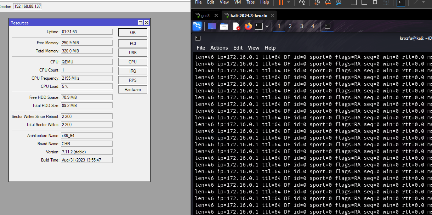Open the power options dropdown beside pause

(289, 2)
